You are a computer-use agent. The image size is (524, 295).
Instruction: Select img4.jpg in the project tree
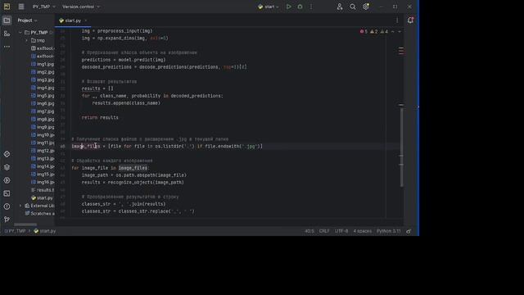pos(43,88)
